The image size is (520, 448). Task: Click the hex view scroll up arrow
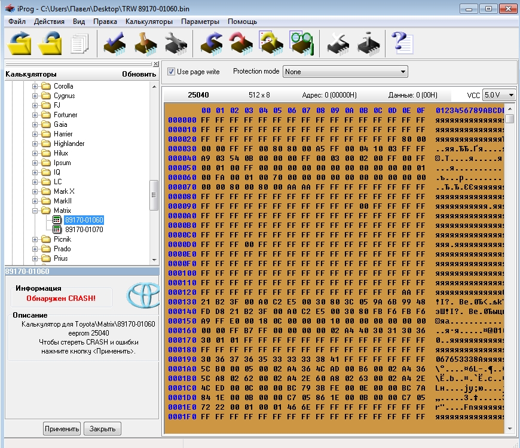point(510,109)
